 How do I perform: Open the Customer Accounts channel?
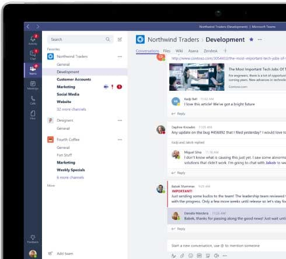coord(74,79)
